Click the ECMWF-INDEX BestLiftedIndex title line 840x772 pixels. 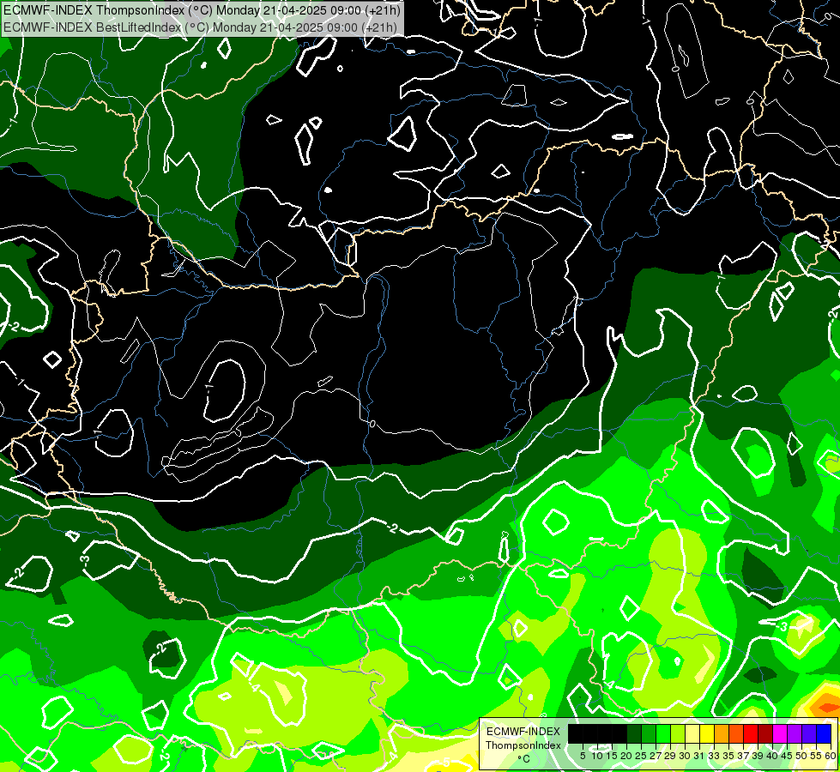click(201, 27)
